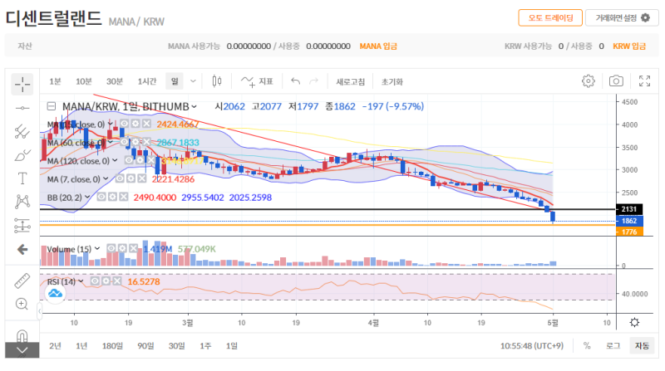
Task: Set date range to 90일
Action: click(x=145, y=345)
